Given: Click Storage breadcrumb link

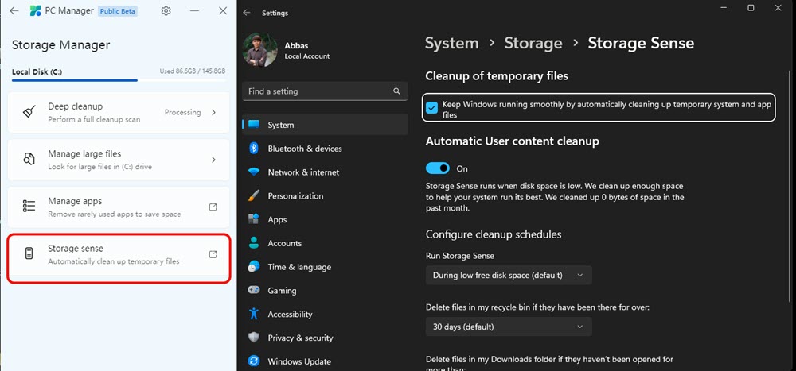Looking at the screenshot, I should point(533,43).
